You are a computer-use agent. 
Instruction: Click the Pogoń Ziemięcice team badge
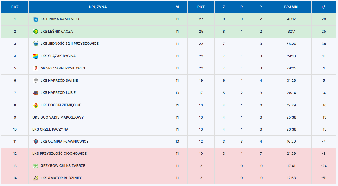pos(36,105)
